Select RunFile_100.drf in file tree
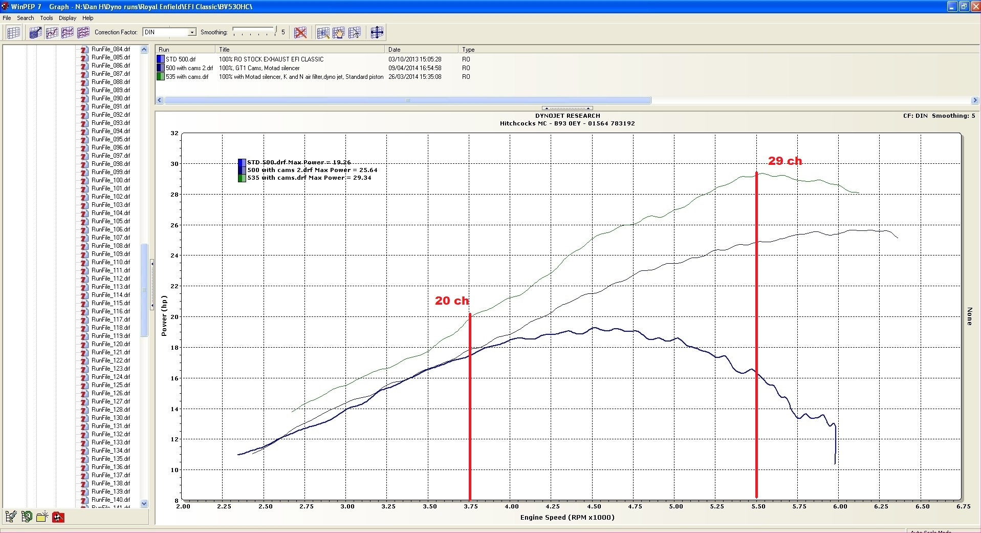The width and height of the screenshot is (981, 533). tap(111, 180)
